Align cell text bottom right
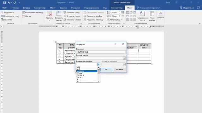The image size is (202, 113). [134, 19]
